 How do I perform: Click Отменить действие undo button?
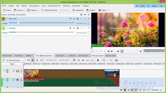[49, 10]
